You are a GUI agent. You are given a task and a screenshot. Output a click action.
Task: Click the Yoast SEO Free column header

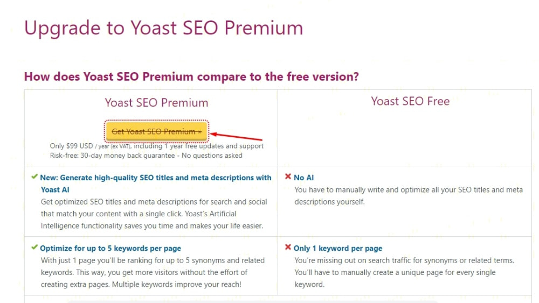click(x=410, y=101)
